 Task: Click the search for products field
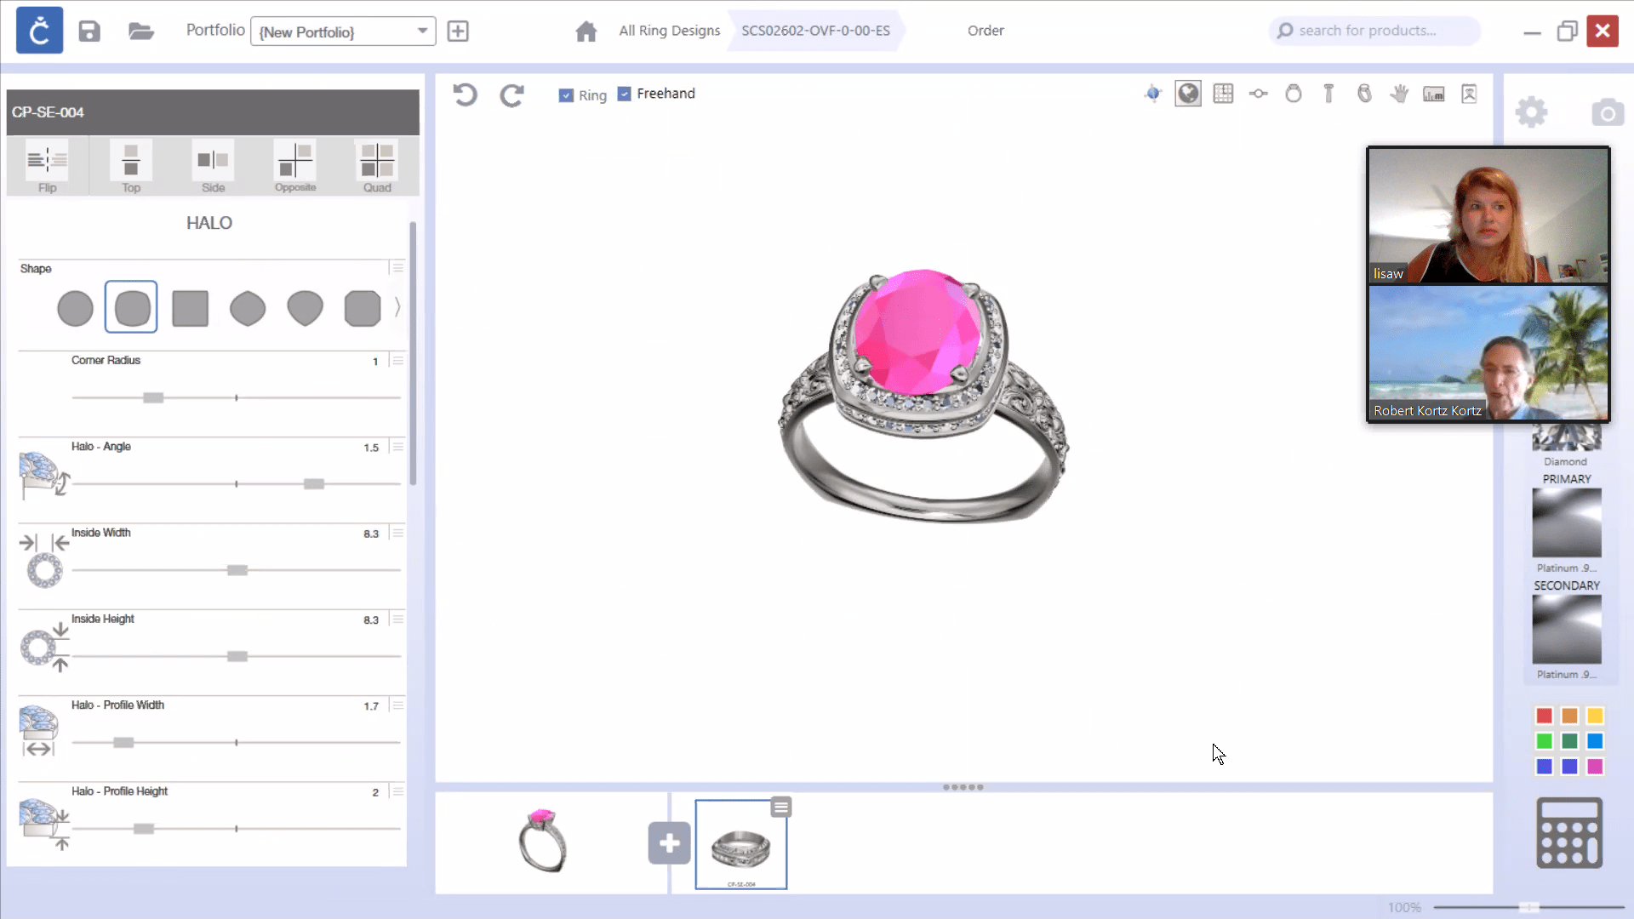[1374, 31]
